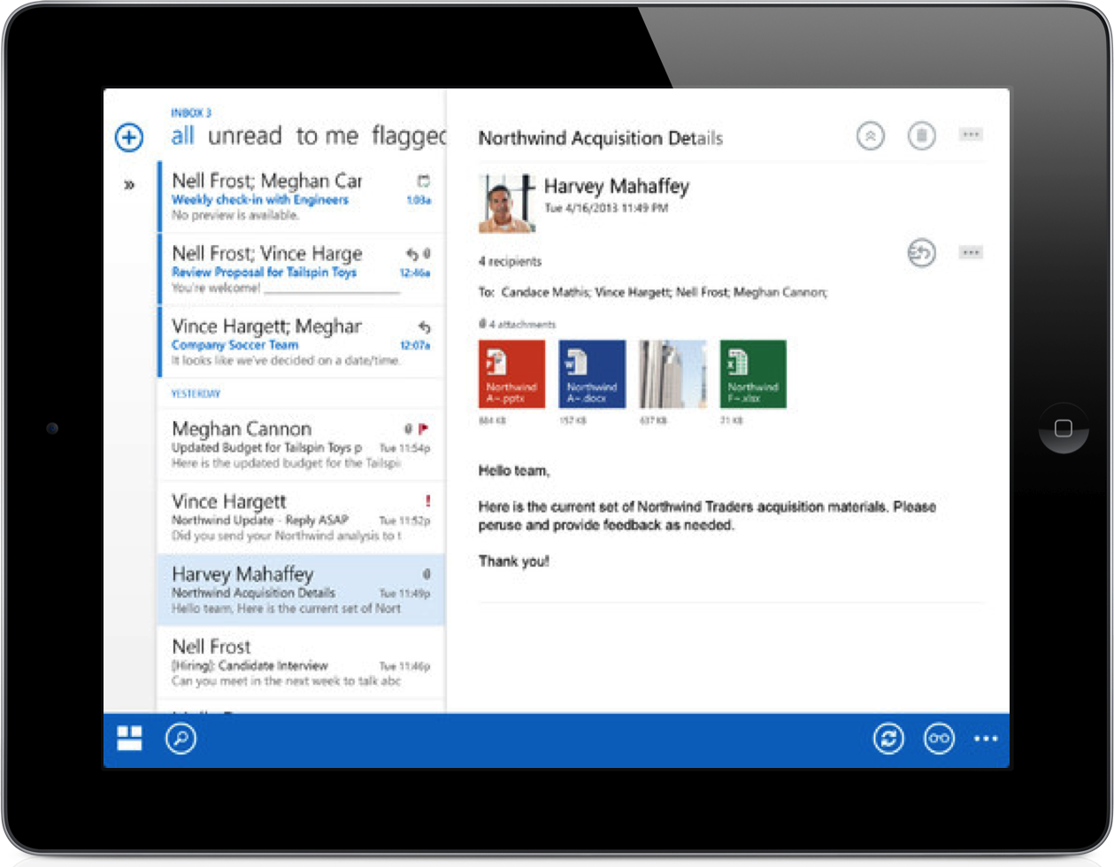Select Harvey Mahaffey's message in the inbox list
Viewport: 1114px width, 867px height.
(x=301, y=589)
